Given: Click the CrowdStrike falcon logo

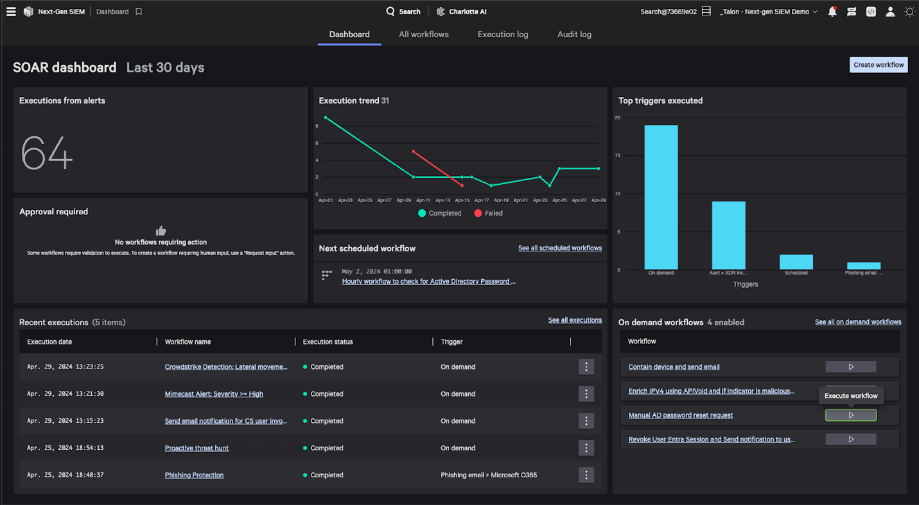Looking at the screenshot, I should pyautogui.click(x=28, y=11).
